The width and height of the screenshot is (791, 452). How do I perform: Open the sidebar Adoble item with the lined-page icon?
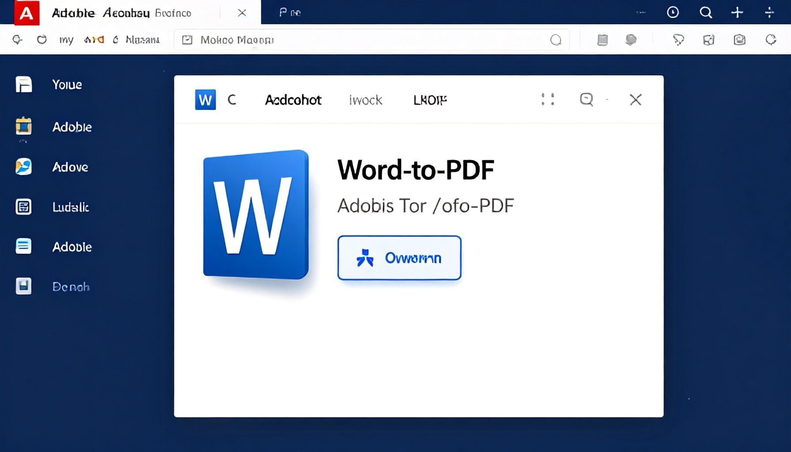(53, 246)
